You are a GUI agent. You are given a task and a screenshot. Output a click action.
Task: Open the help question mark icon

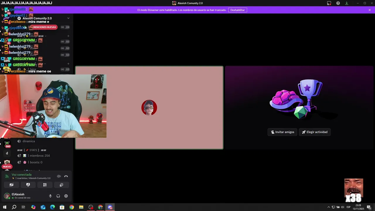338,3
